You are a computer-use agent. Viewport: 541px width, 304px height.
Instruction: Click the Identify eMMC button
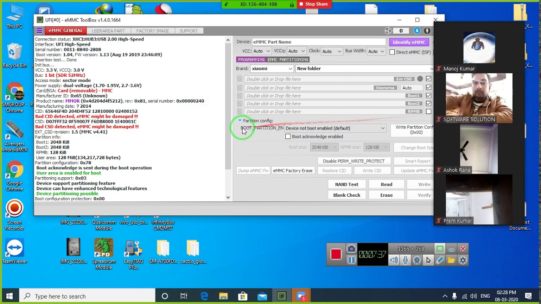click(409, 42)
